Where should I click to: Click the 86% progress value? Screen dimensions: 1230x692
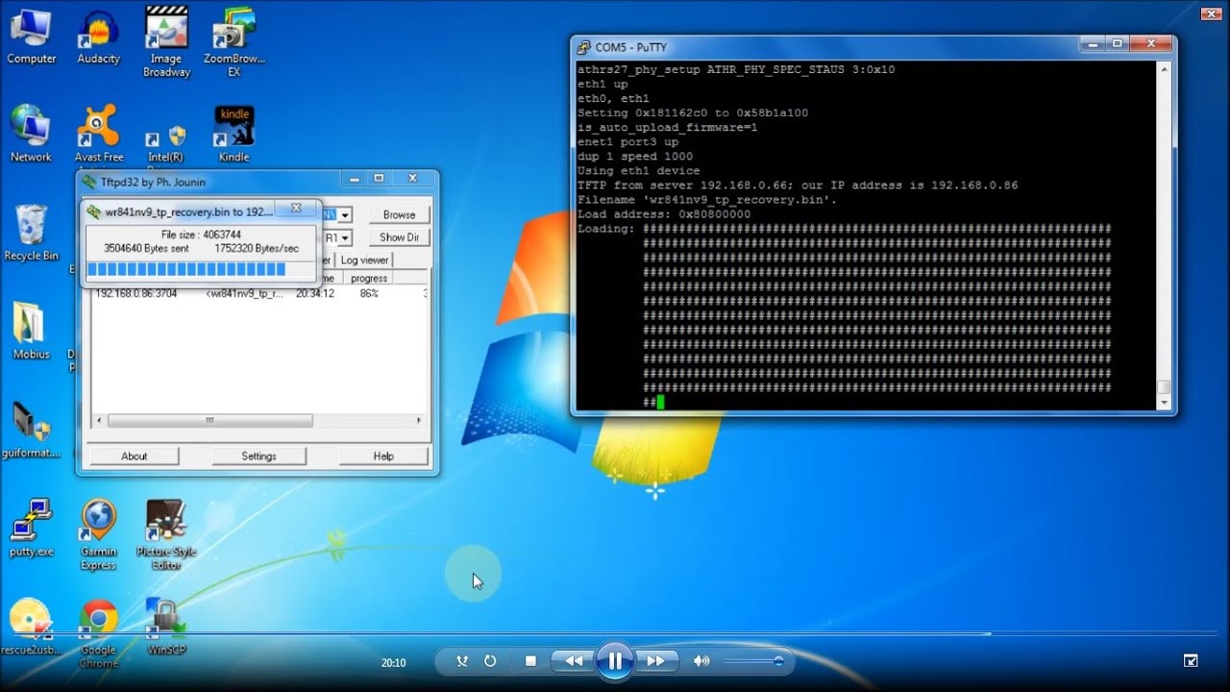click(369, 293)
